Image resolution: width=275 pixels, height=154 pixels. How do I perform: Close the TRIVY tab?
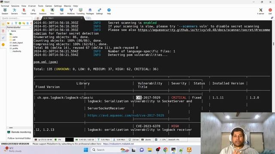(81, 18)
